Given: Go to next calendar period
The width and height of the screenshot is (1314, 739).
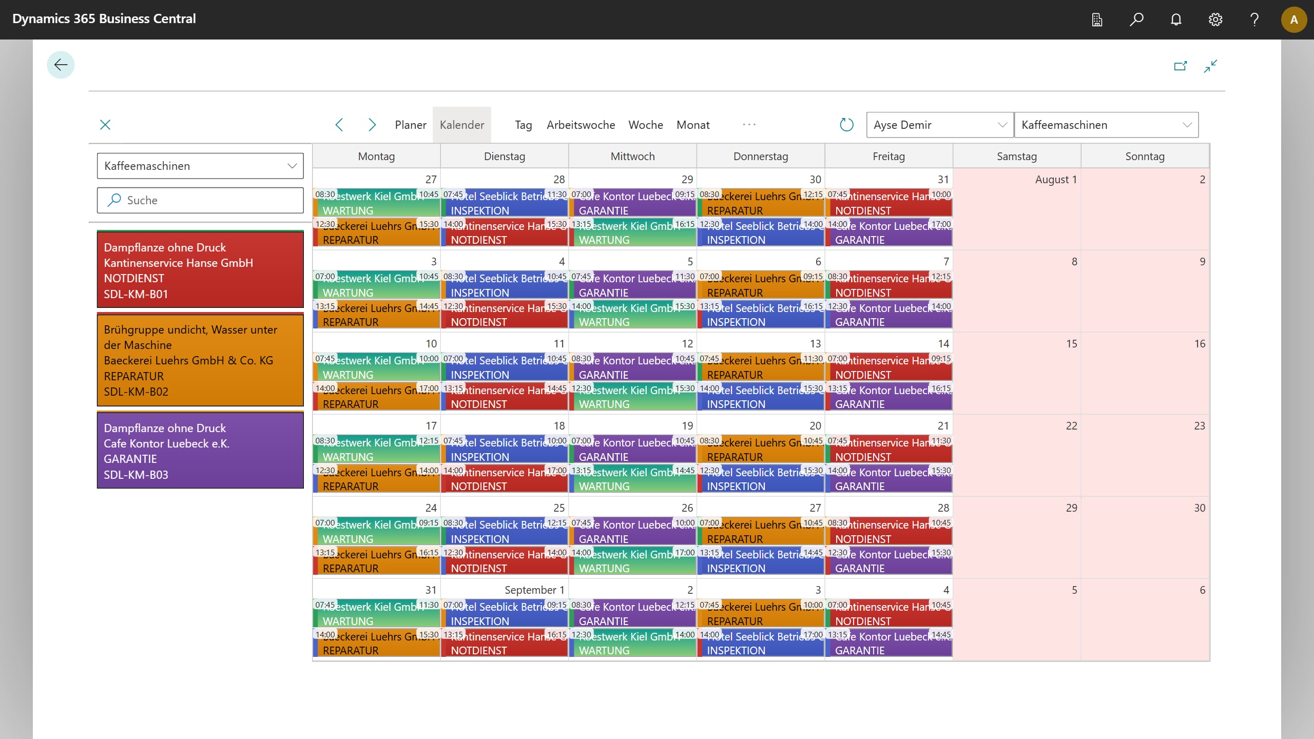Looking at the screenshot, I should [372, 125].
